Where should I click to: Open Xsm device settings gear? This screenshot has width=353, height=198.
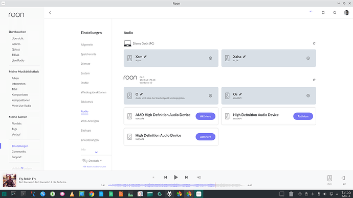click(210, 58)
